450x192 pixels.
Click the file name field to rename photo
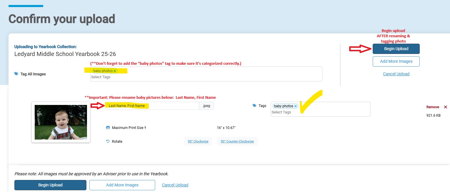point(152,106)
